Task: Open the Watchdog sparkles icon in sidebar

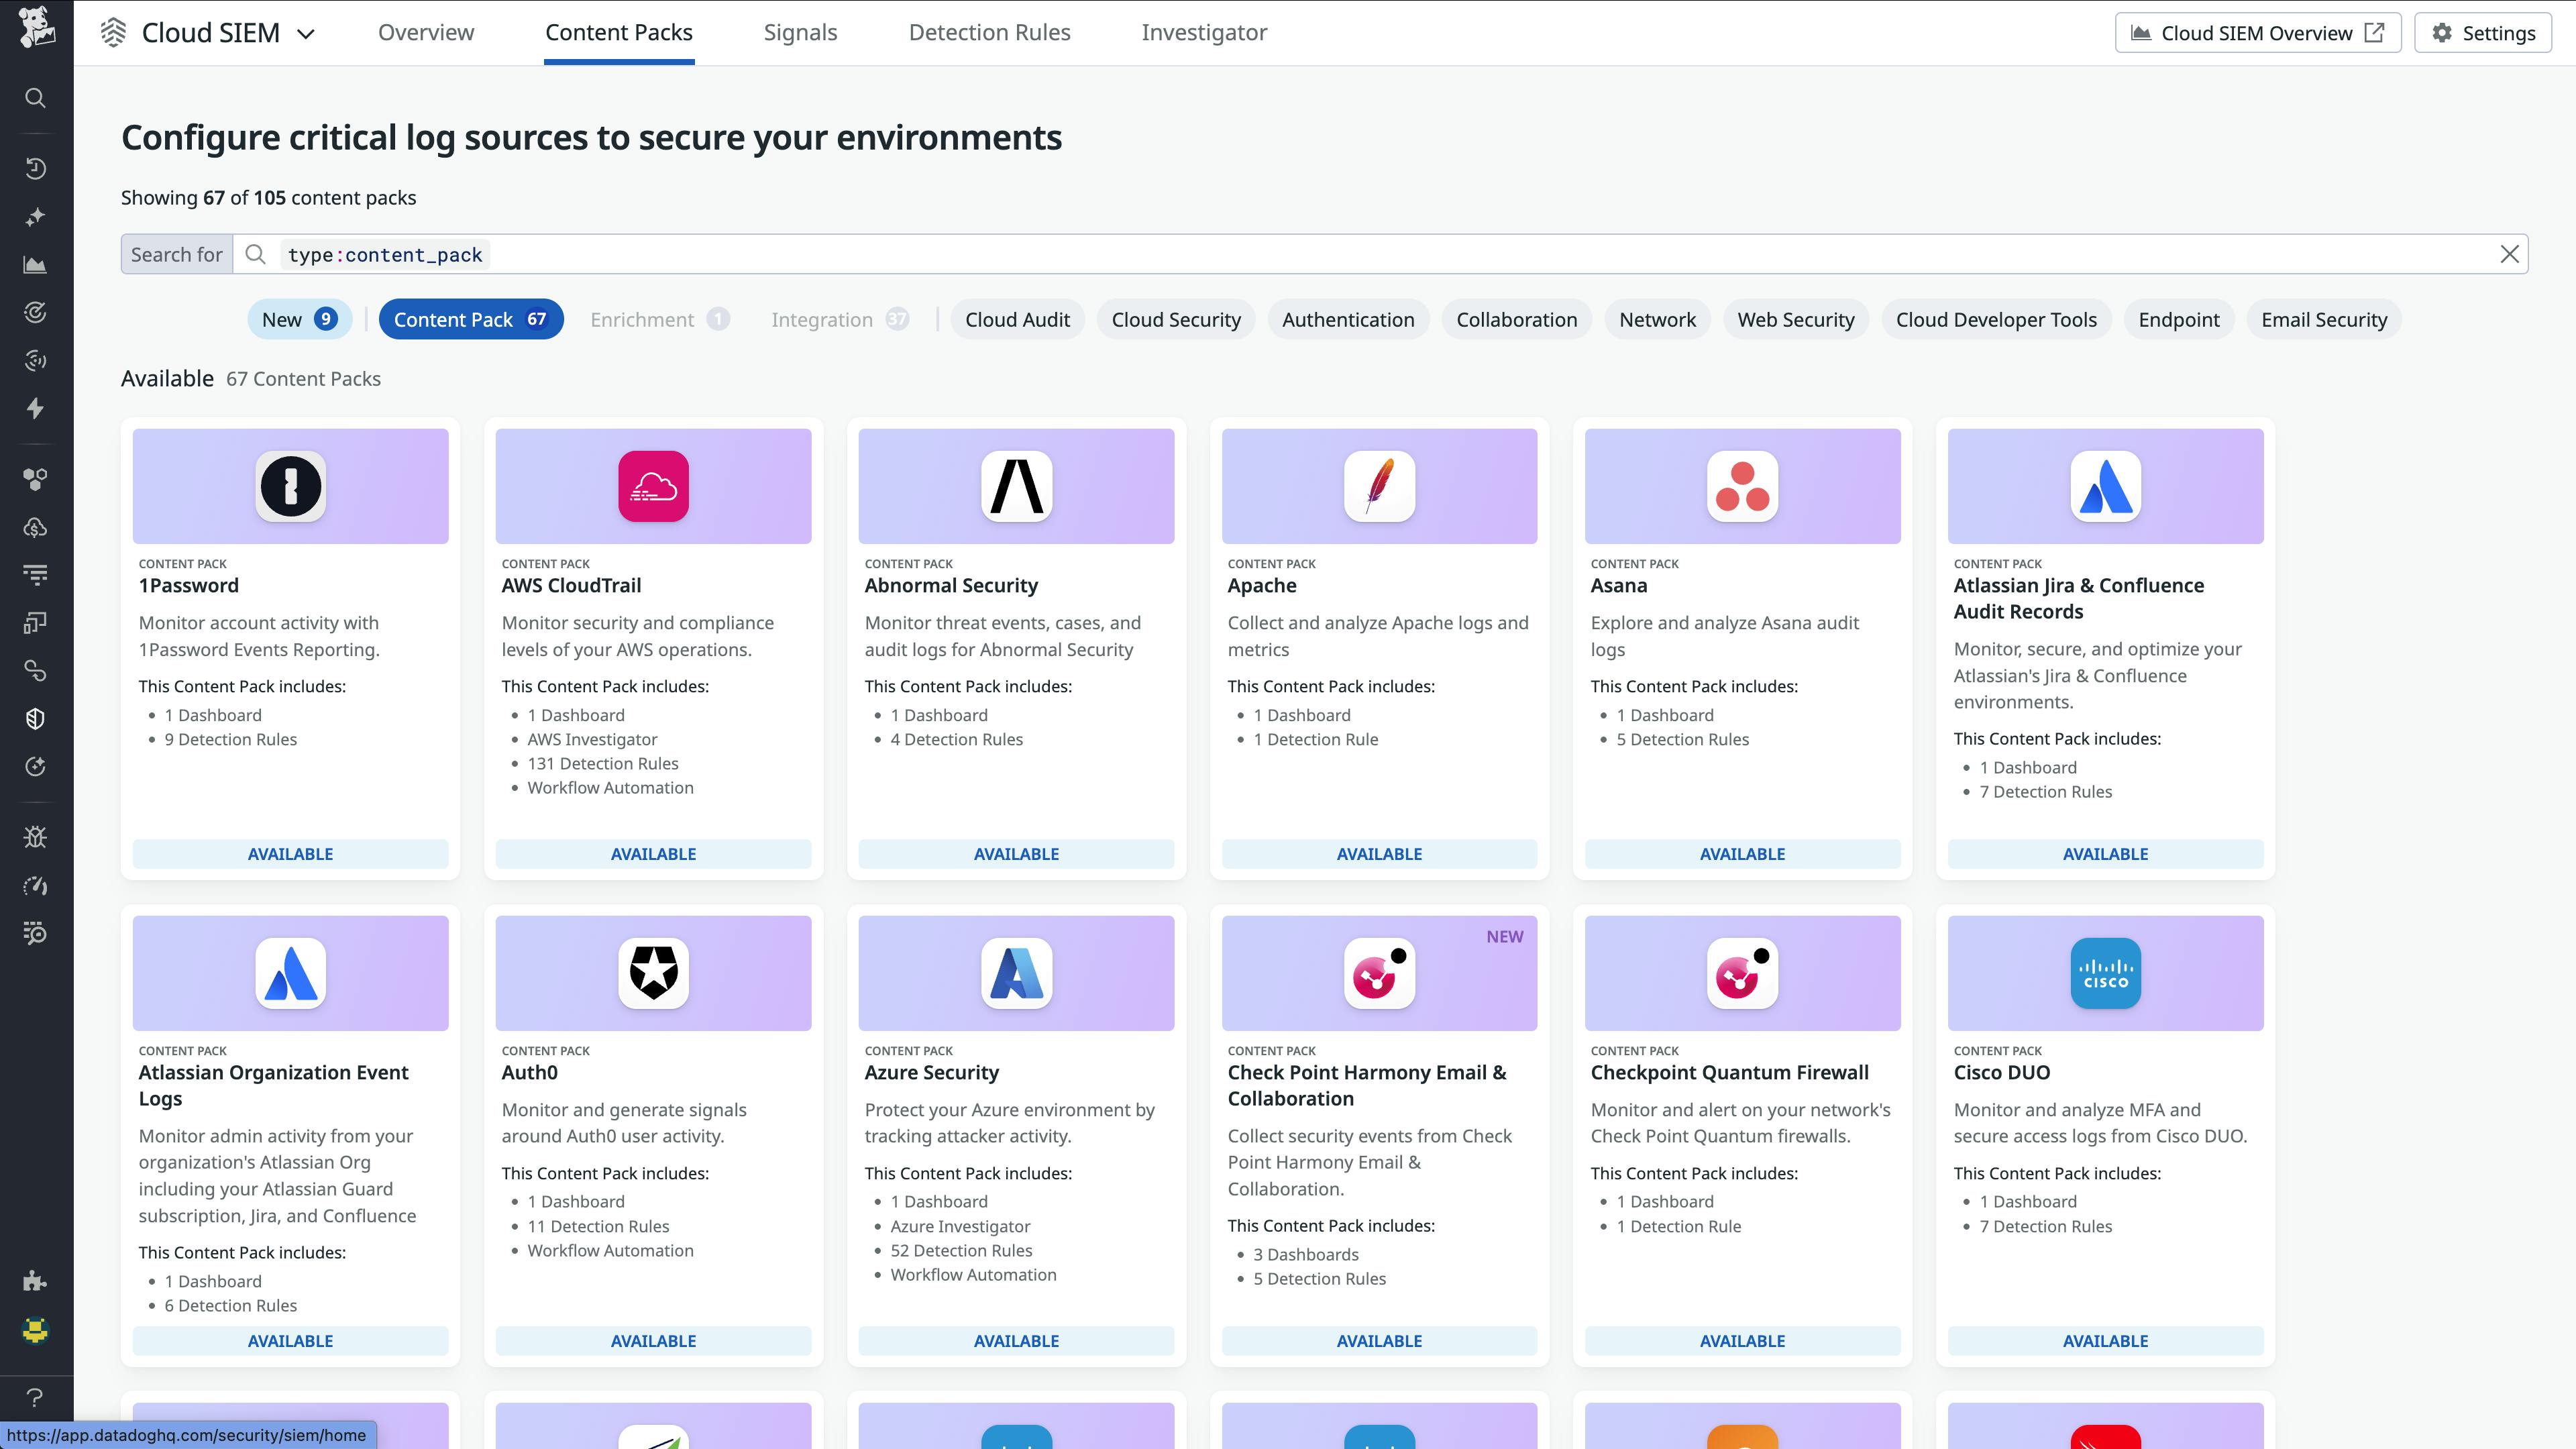Action: [35, 216]
